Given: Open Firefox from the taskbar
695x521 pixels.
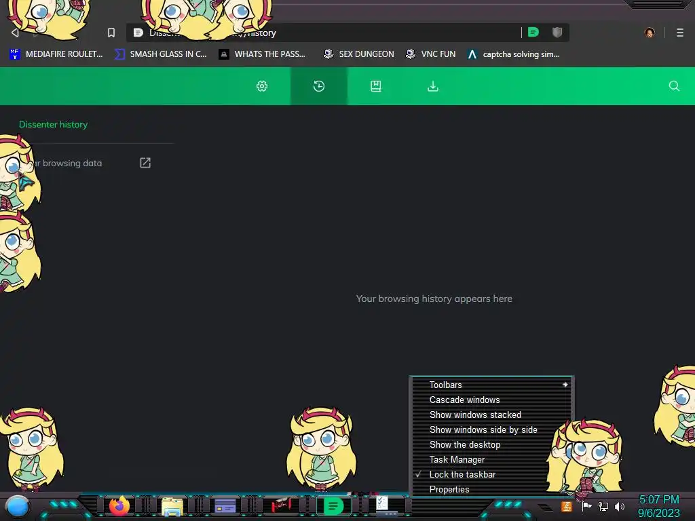Looking at the screenshot, I should (119, 506).
